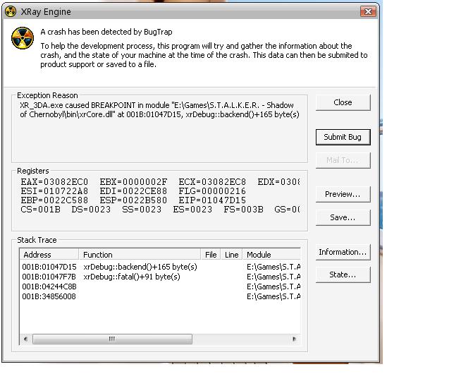Image resolution: width=461 pixels, height=386 pixels.
Task: Click the disabled Mail To button
Action: (343, 160)
